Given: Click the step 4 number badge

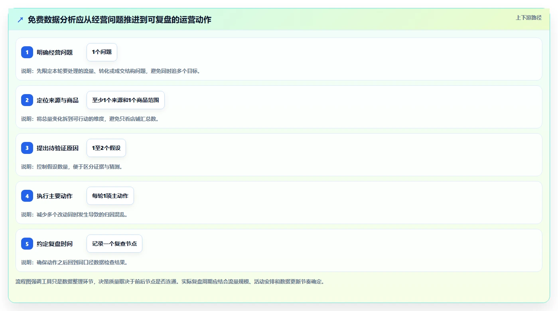Looking at the screenshot, I should pyautogui.click(x=27, y=196).
